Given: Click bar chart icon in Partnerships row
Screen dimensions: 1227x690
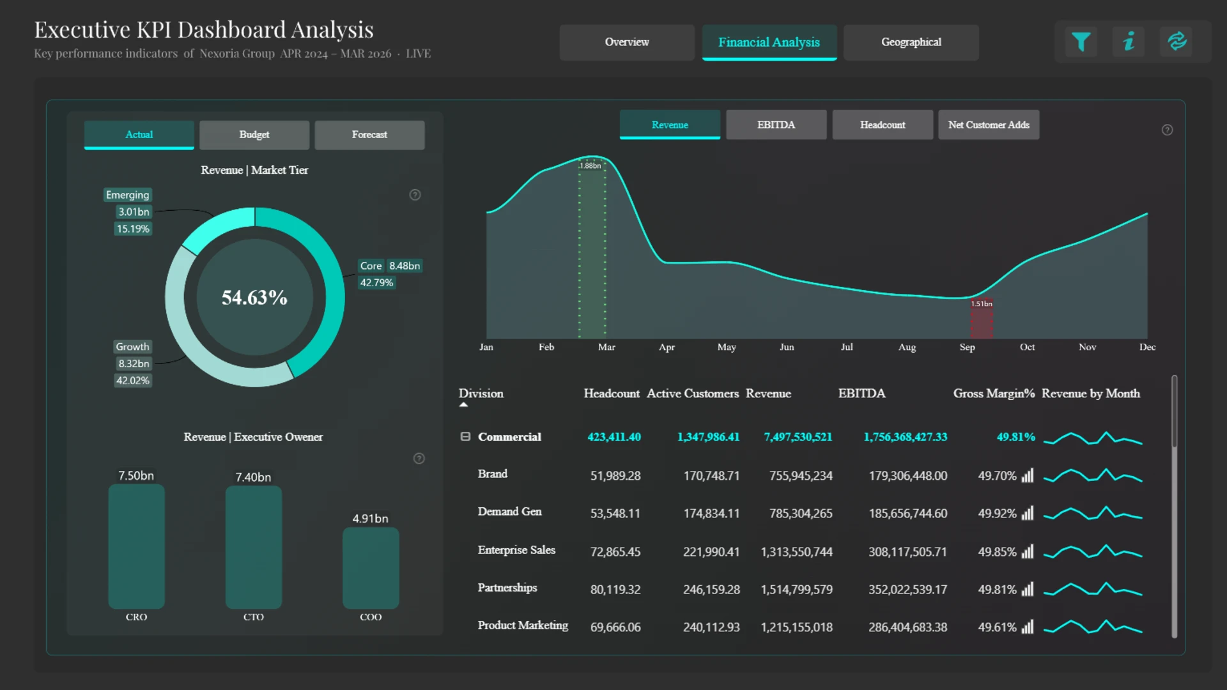Looking at the screenshot, I should pos(1027,590).
